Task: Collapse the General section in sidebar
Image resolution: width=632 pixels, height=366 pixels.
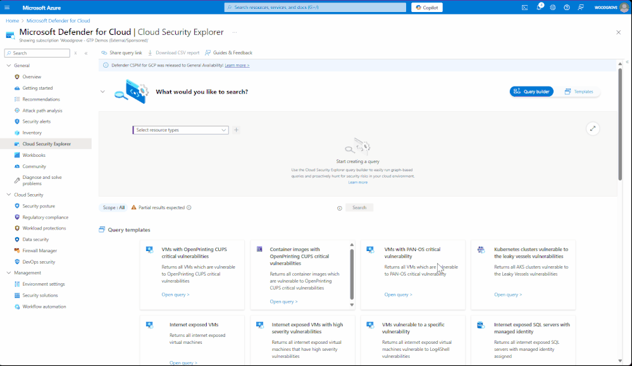Action: (x=8, y=65)
